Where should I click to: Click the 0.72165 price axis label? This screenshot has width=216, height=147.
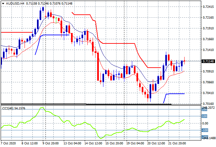(x=208, y=17)
